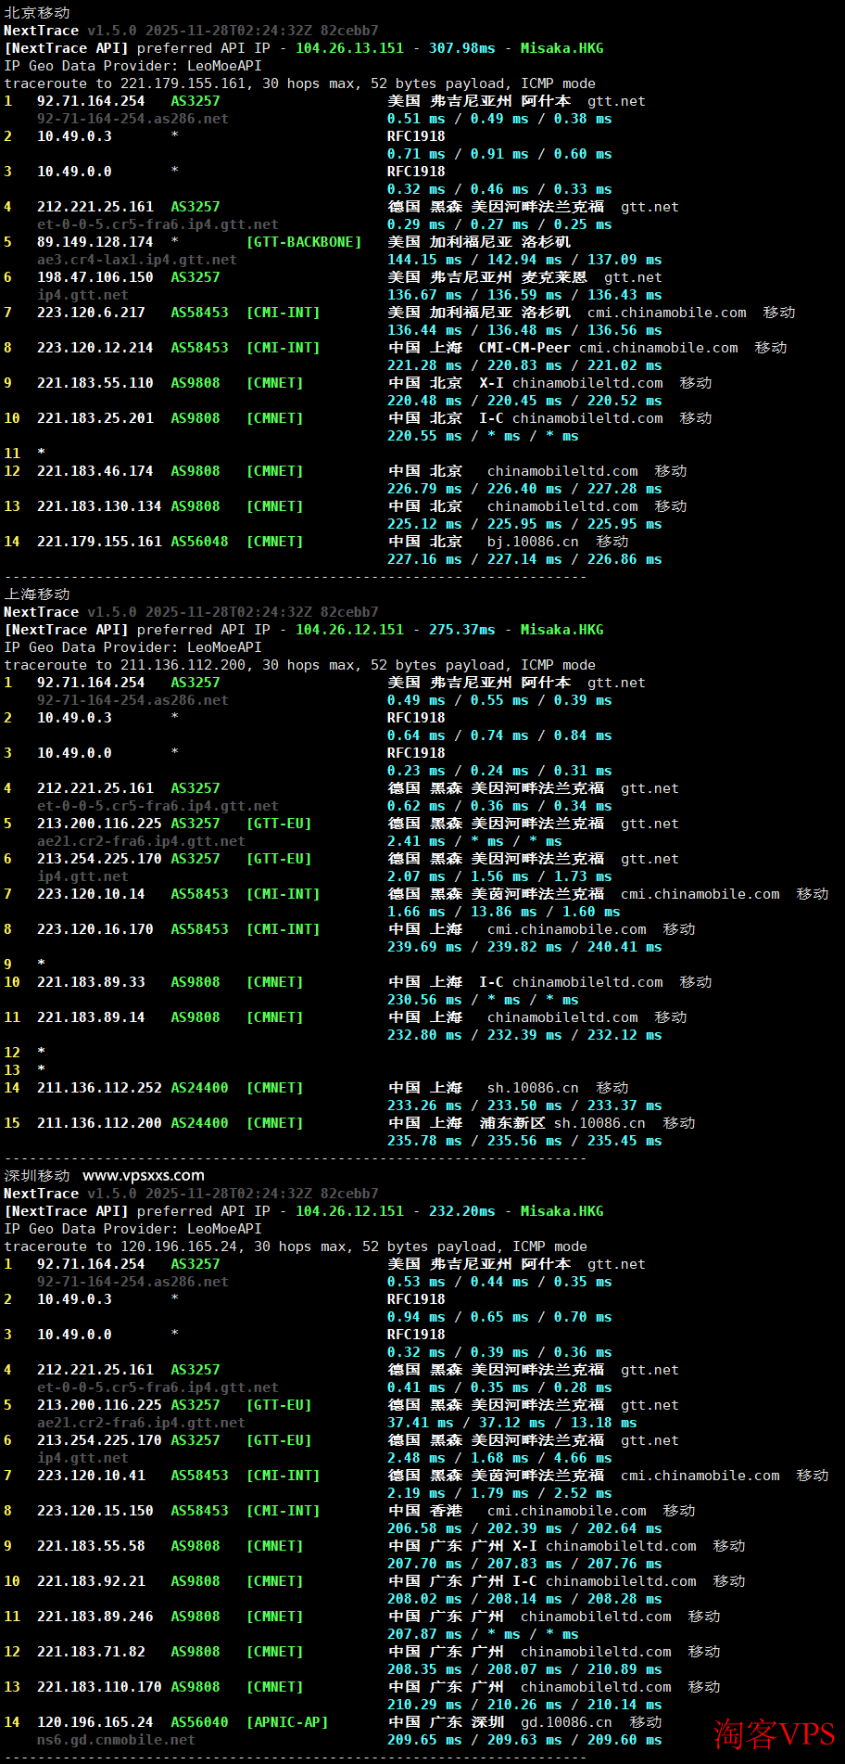Select the 深圳移动 section heading
Image resolution: width=845 pixels, height=1764 pixels.
37,1176
